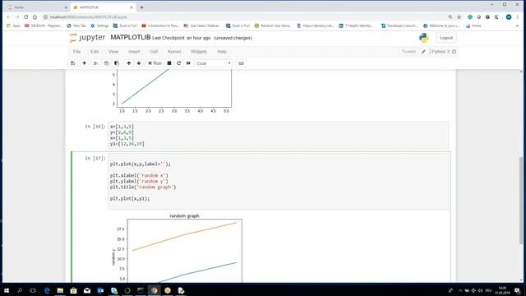
Task: Open the New Tab bookmark
Action: (x=76, y=25)
